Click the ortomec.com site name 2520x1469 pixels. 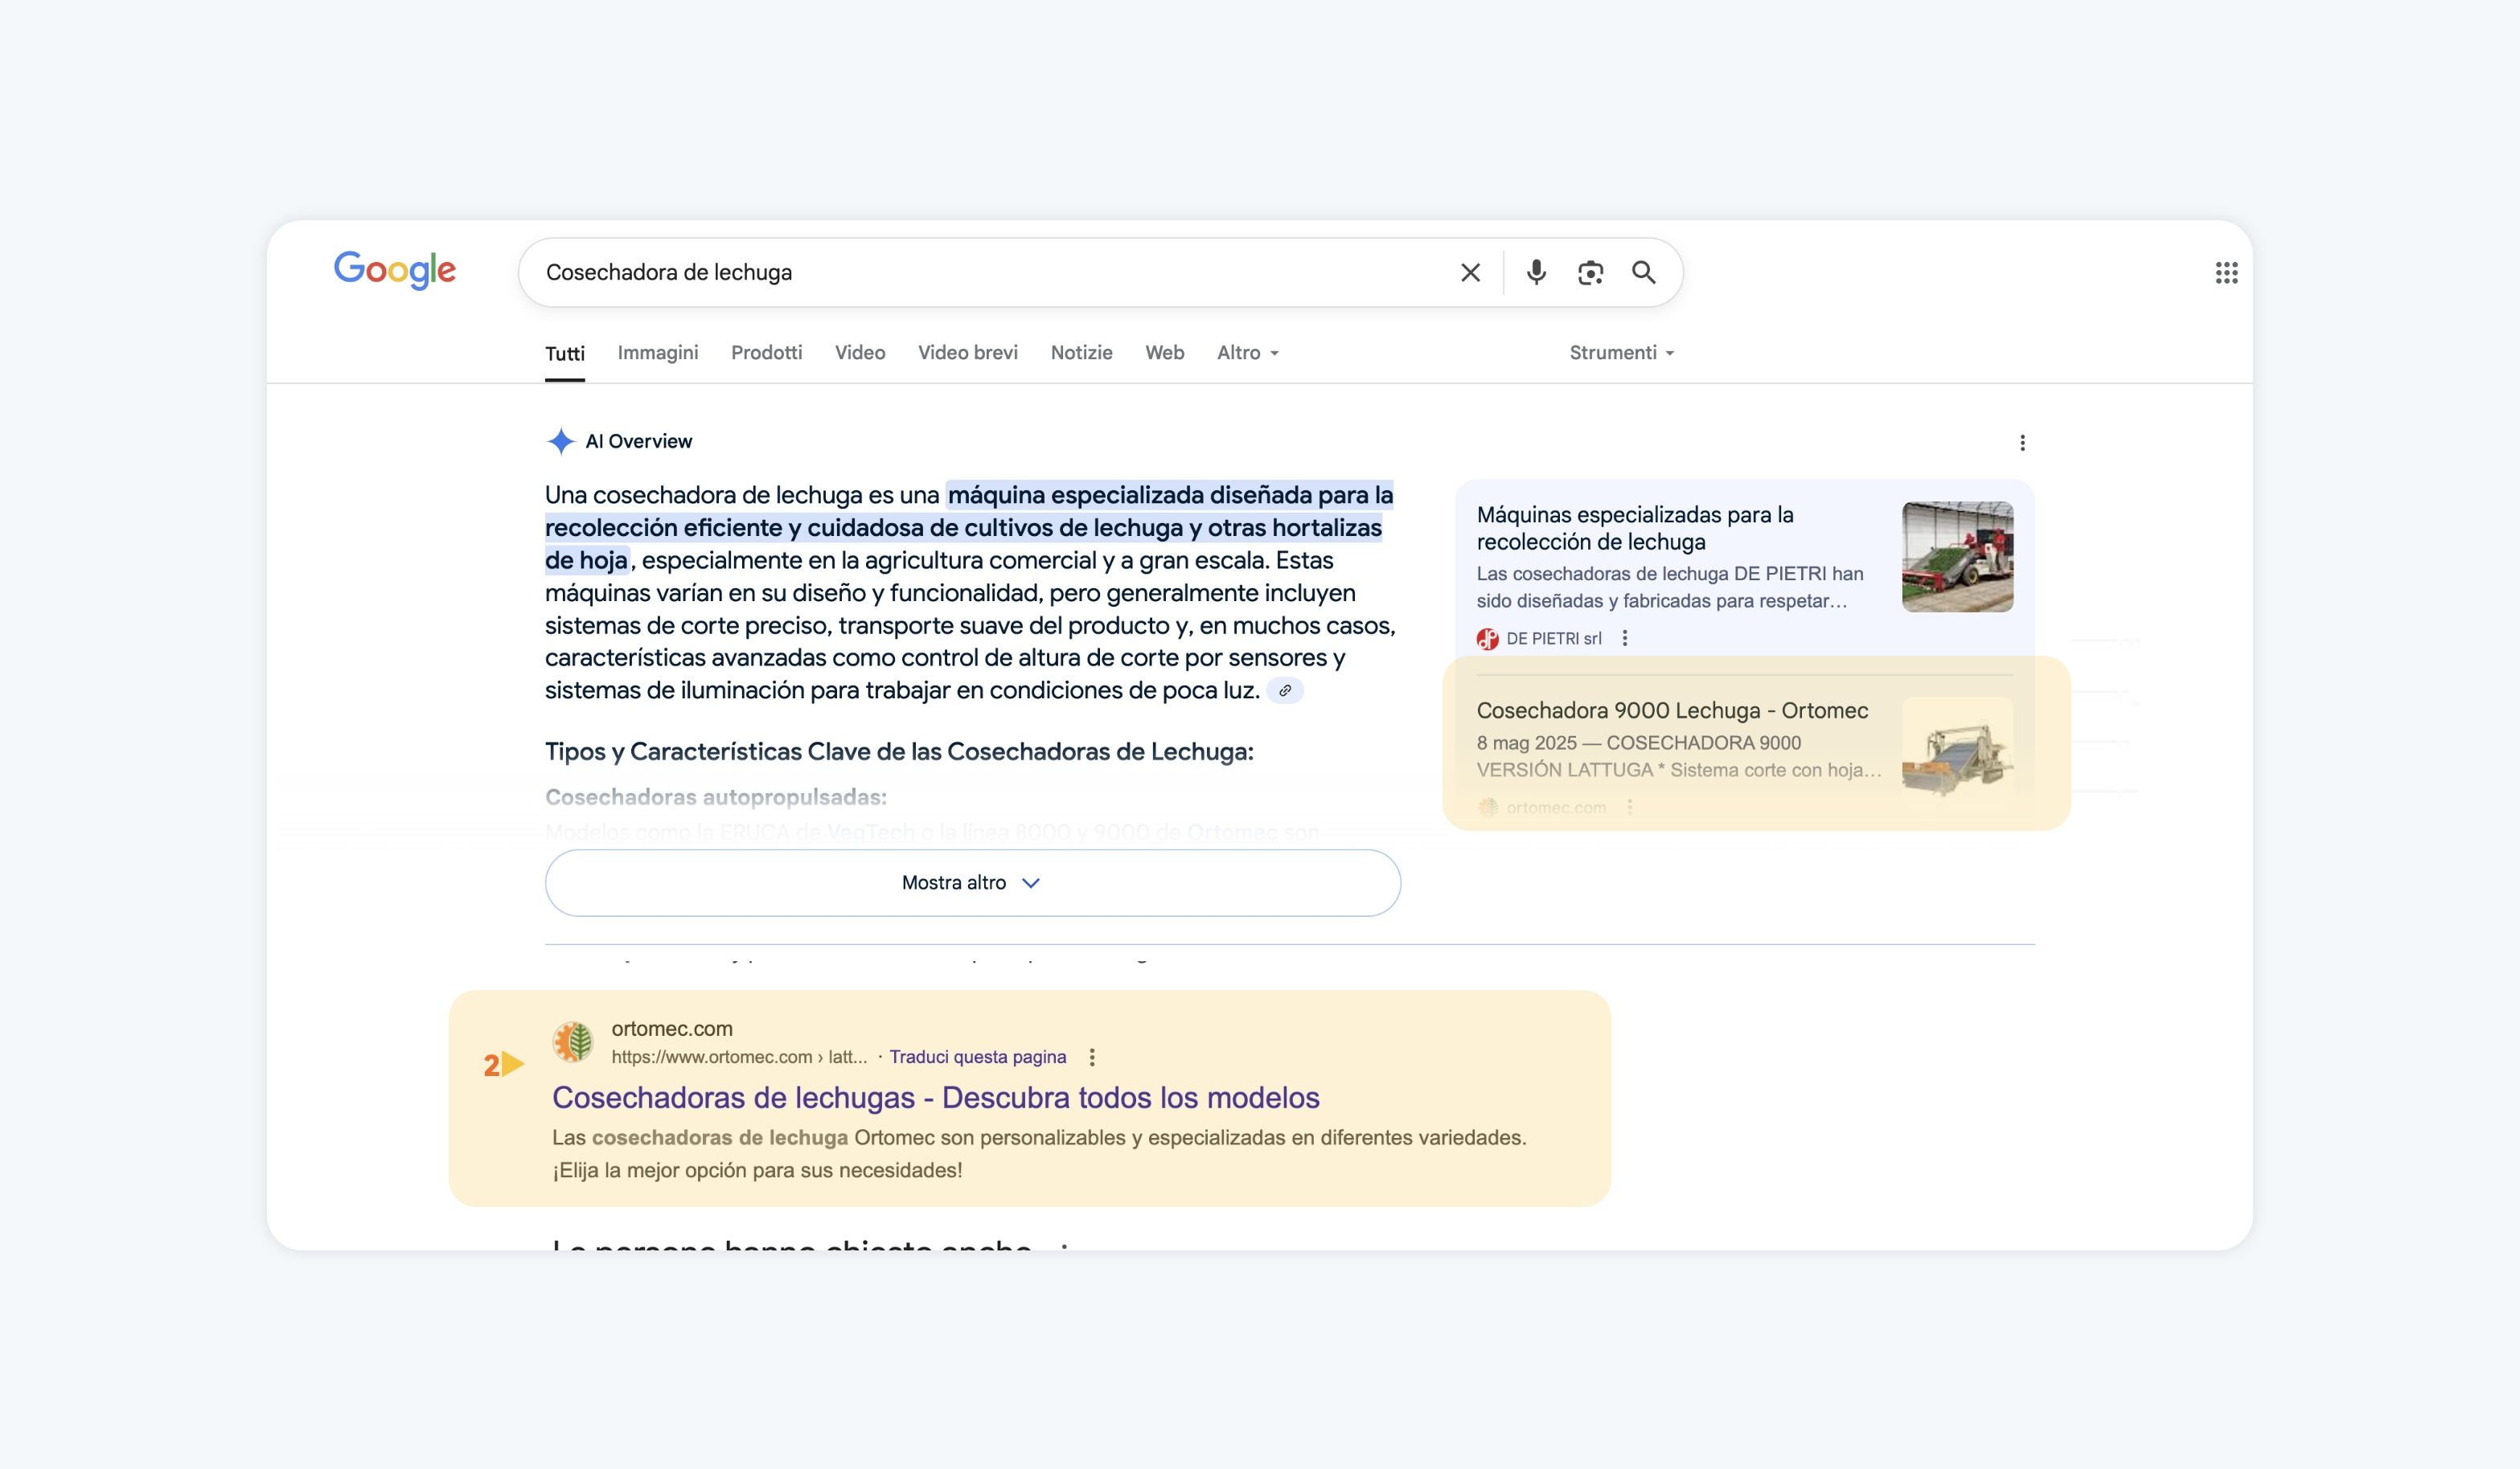click(x=672, y=1029)
